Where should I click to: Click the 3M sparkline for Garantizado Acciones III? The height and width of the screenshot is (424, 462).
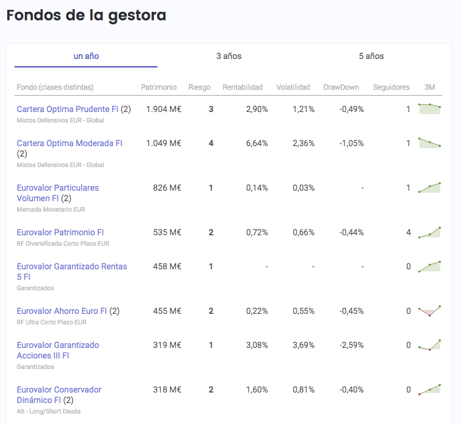pos(430,345)
